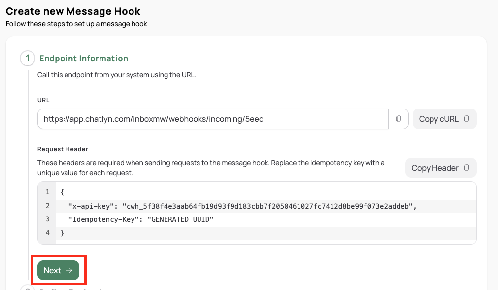Viewport: 498px width, 290px height.
Task: Click the clipboard icon on Copy Header
Action: pos(466,168)
